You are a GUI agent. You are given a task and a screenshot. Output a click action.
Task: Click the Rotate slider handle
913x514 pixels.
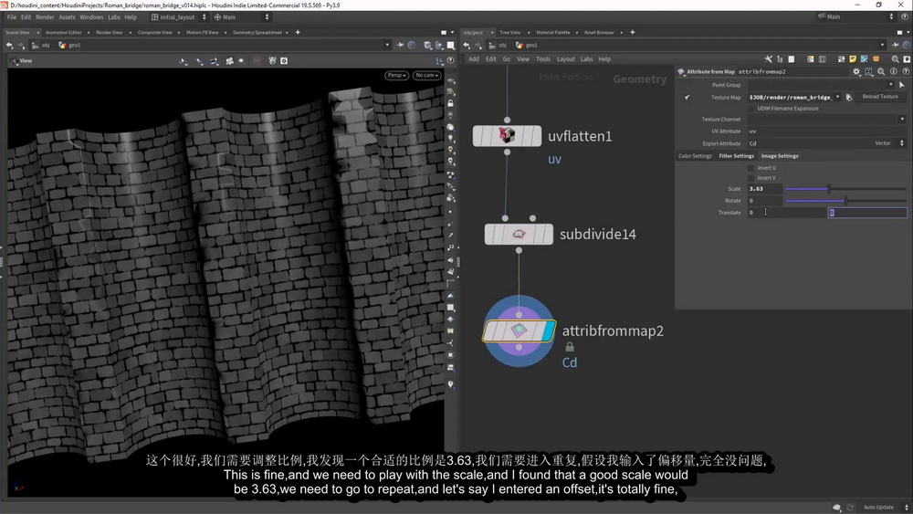(845, 200)
